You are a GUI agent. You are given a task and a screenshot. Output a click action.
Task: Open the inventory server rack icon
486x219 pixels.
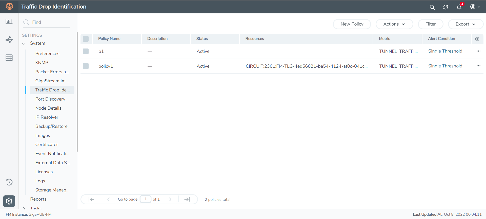coord(9,58)
